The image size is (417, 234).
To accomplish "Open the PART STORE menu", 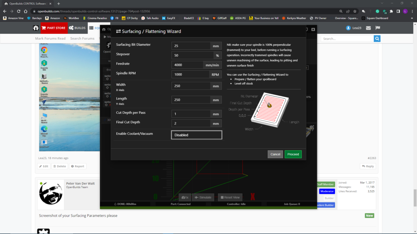I will 54,28.
